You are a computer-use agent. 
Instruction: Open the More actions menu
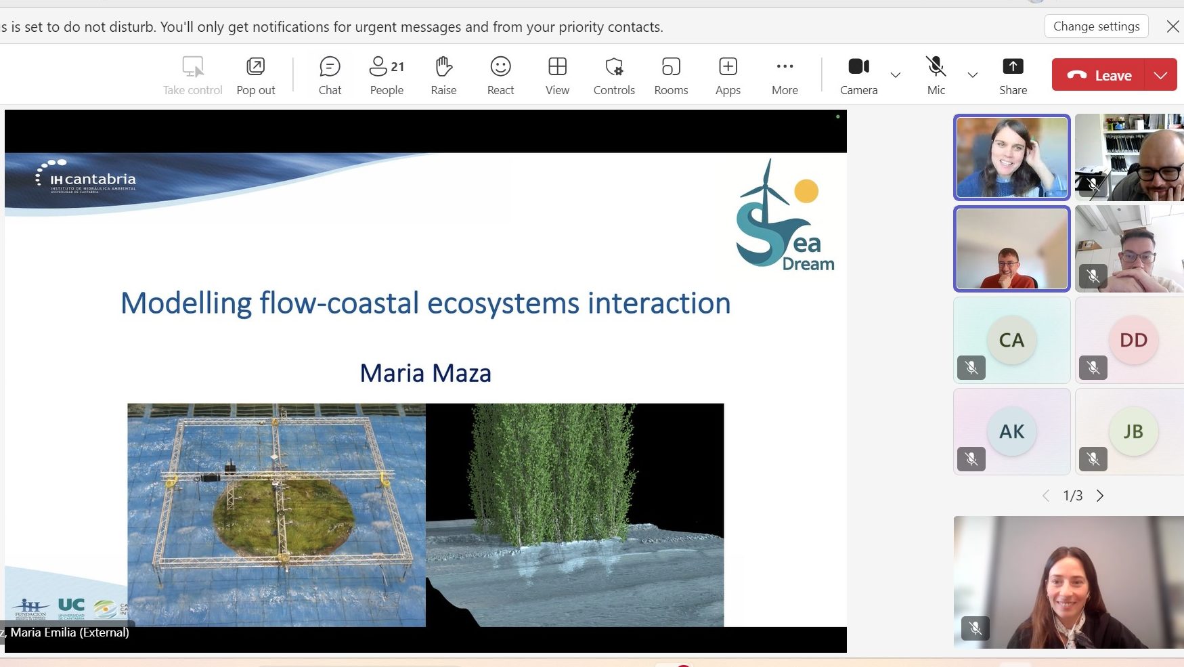[x=785, y=75]
